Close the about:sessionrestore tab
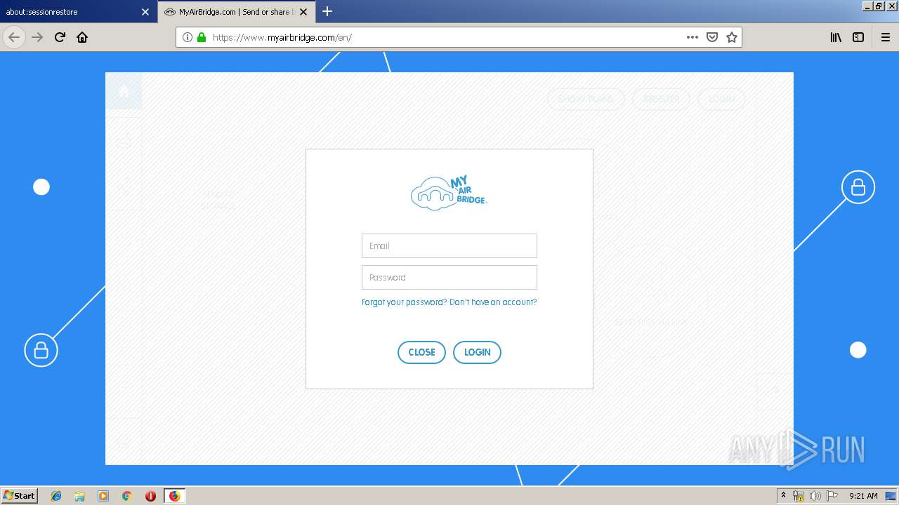 [145, 12]
